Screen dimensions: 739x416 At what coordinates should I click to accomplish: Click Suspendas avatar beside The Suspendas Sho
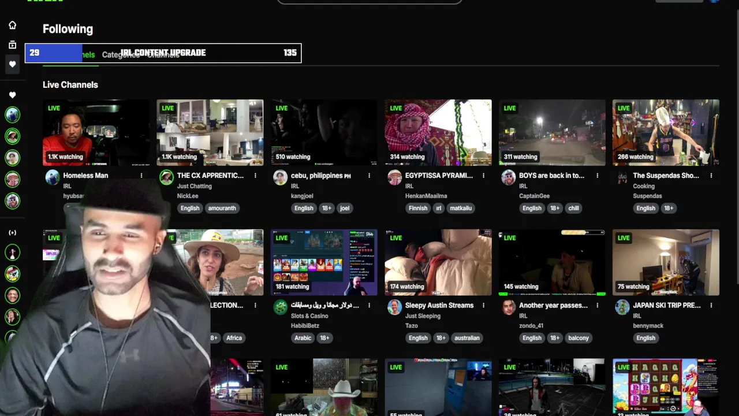622,177
